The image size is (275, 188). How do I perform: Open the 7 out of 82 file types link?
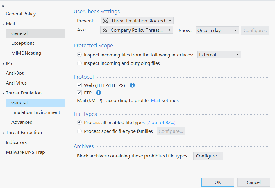[x=161, y=123]
